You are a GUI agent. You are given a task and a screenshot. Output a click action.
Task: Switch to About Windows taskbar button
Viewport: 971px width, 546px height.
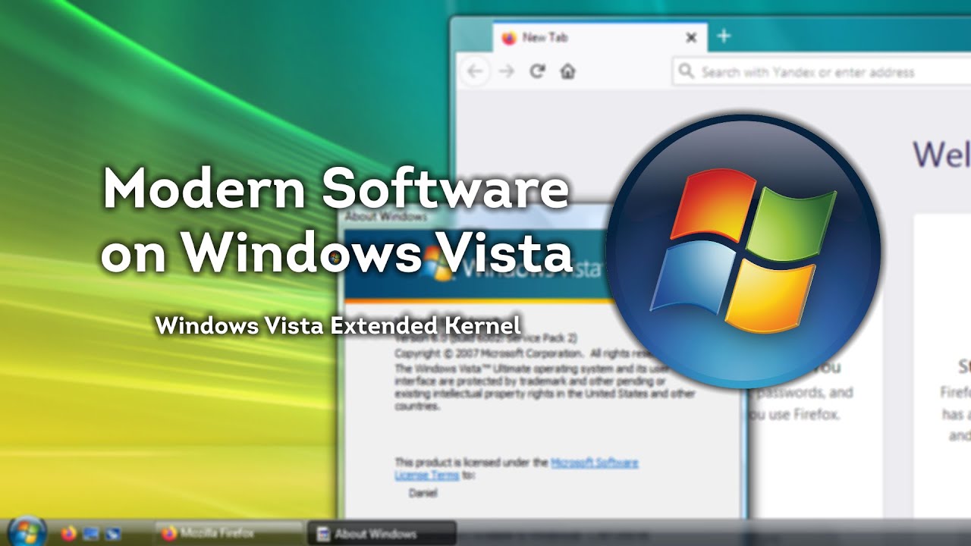point(382,533)
